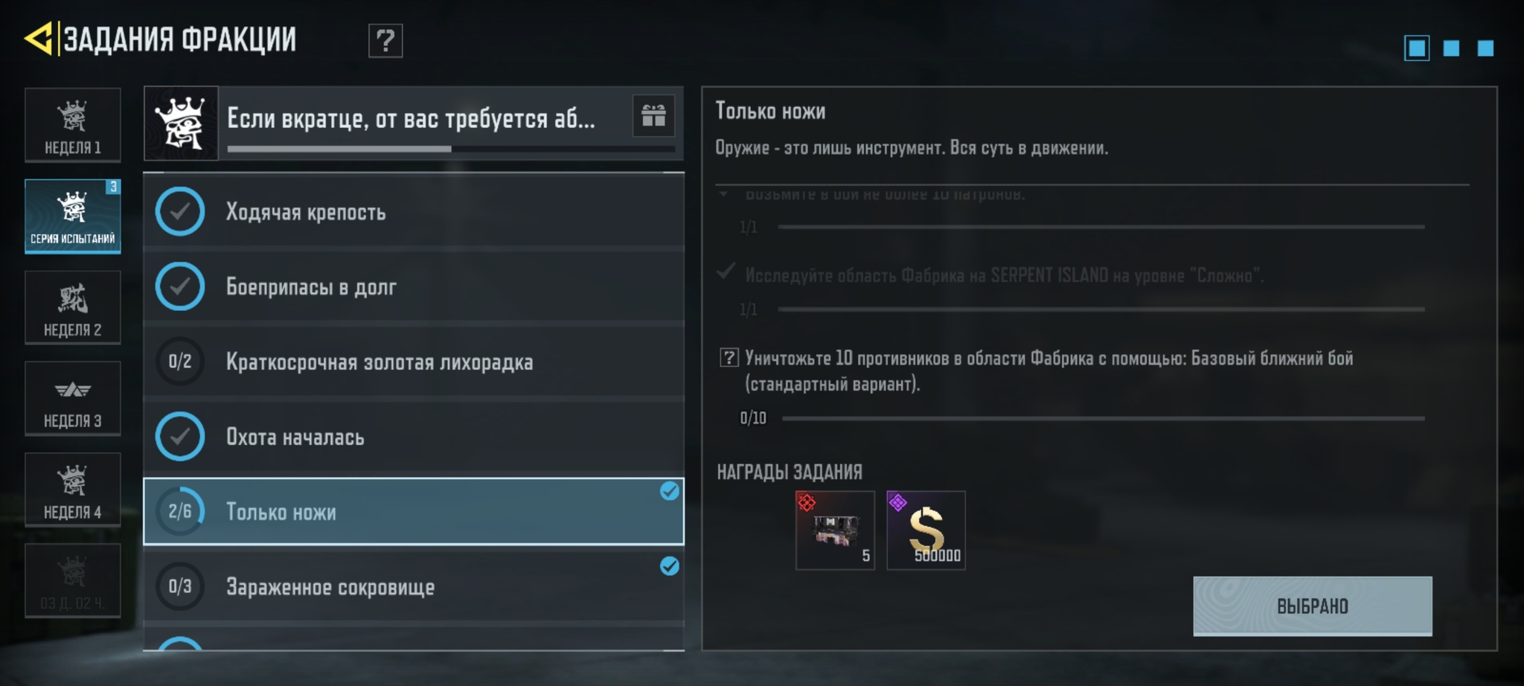Viewport: 1524px width, 686px height.
Task: Collapse the partially hidden objective arrow
Action: (723, 194)
